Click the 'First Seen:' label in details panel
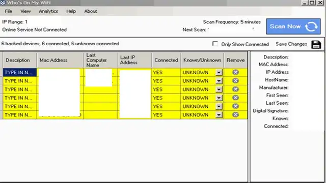 point(277,96)
